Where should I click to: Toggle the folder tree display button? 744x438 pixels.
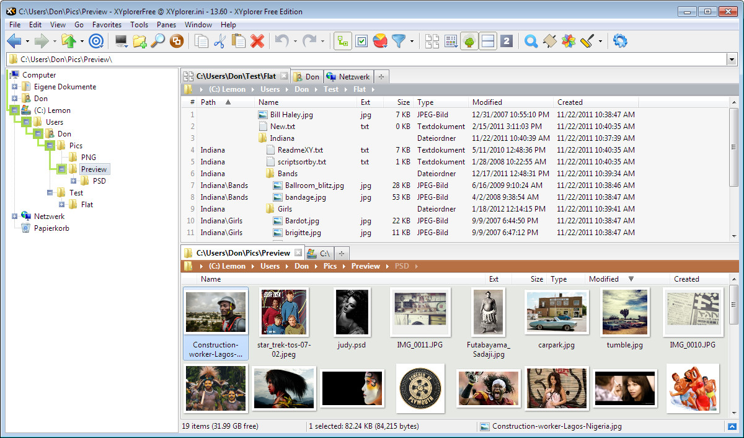tap(469, 42)
